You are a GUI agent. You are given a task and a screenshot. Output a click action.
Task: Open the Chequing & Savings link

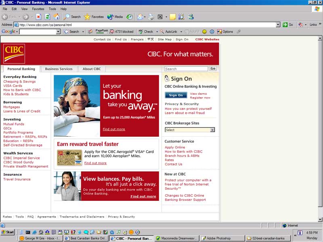point(19,81)
